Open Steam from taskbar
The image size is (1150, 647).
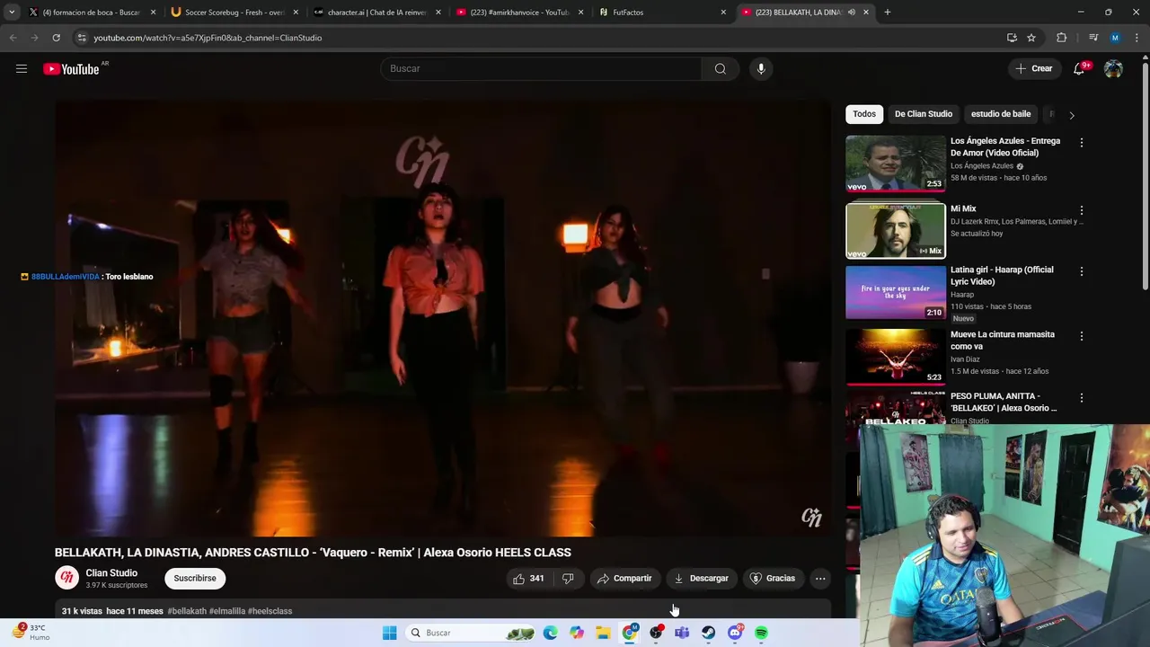(708, 633)
